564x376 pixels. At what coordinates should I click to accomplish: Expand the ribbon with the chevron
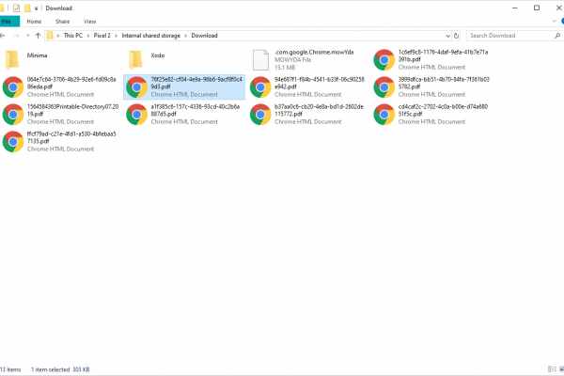555,22
